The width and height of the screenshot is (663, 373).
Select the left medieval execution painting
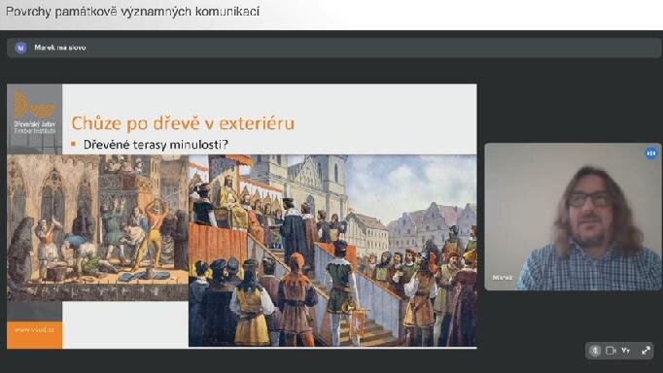pos(97,227)
